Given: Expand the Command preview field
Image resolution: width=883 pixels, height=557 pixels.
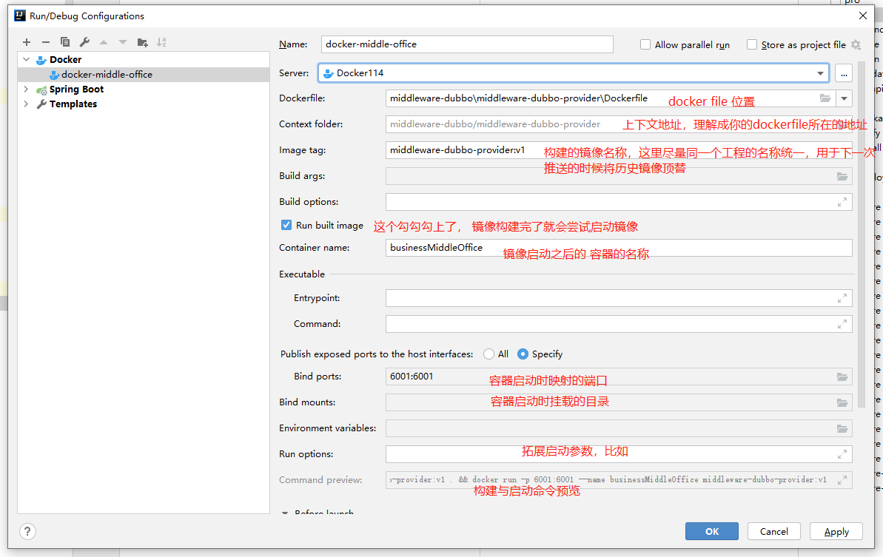Looking at the screenshot, I should click(842, 480).
